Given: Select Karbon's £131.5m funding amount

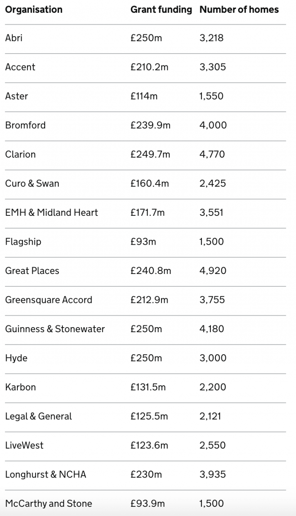Looking at the screenshot, I should click(148, 387).
